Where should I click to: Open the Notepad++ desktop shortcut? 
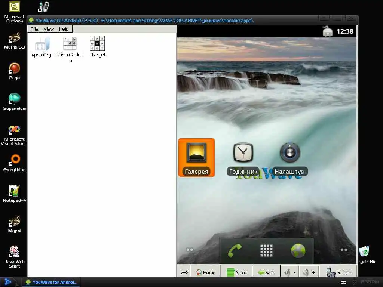point(15,194)
